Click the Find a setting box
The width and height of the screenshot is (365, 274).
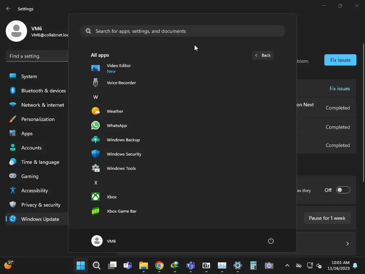(x=37, y=56)
